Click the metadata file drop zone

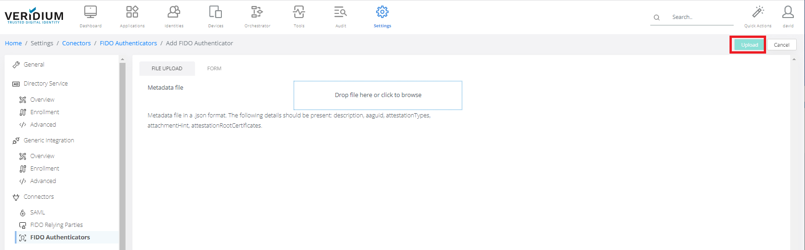(377, 95)
